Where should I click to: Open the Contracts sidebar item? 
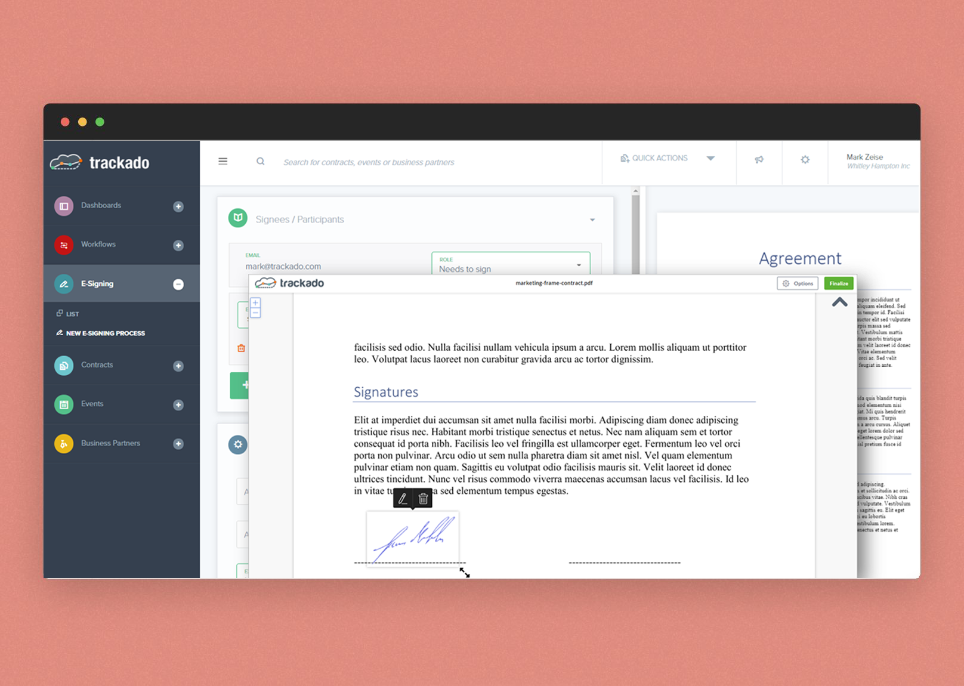97,365
